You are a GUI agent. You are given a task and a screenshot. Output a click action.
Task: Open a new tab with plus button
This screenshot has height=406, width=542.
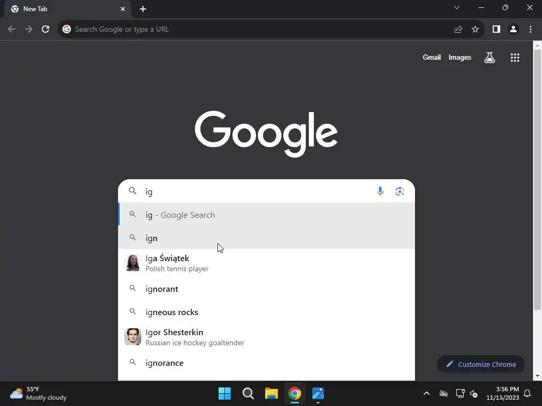pyautogui.click(x=143, y=9)
